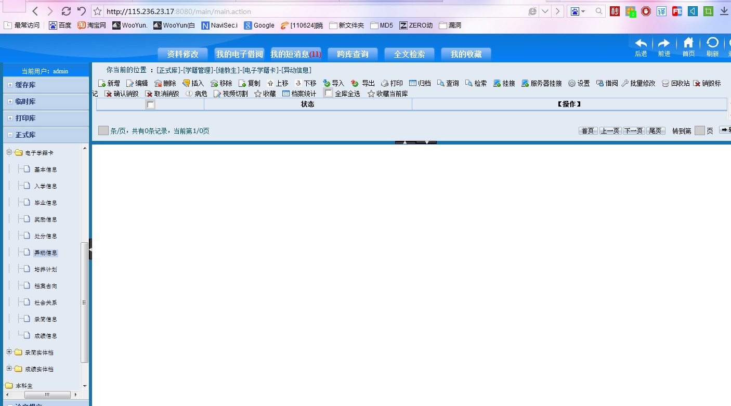The image size is (731, 406).
Task: Click the 编辑 edit icon
Action: tap(130, 83)
